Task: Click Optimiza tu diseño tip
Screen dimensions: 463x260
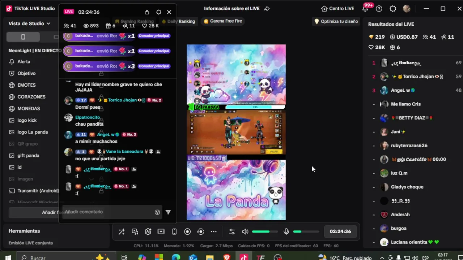Action: click(336, 21)
